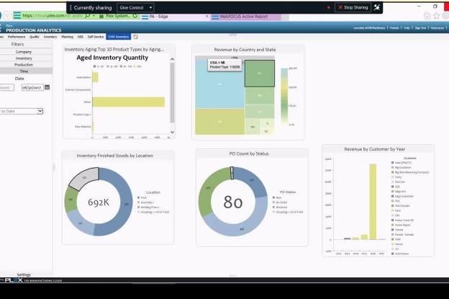Open the Performance menu tab
This screenshot has width=449, height=299.
[17, 37]
